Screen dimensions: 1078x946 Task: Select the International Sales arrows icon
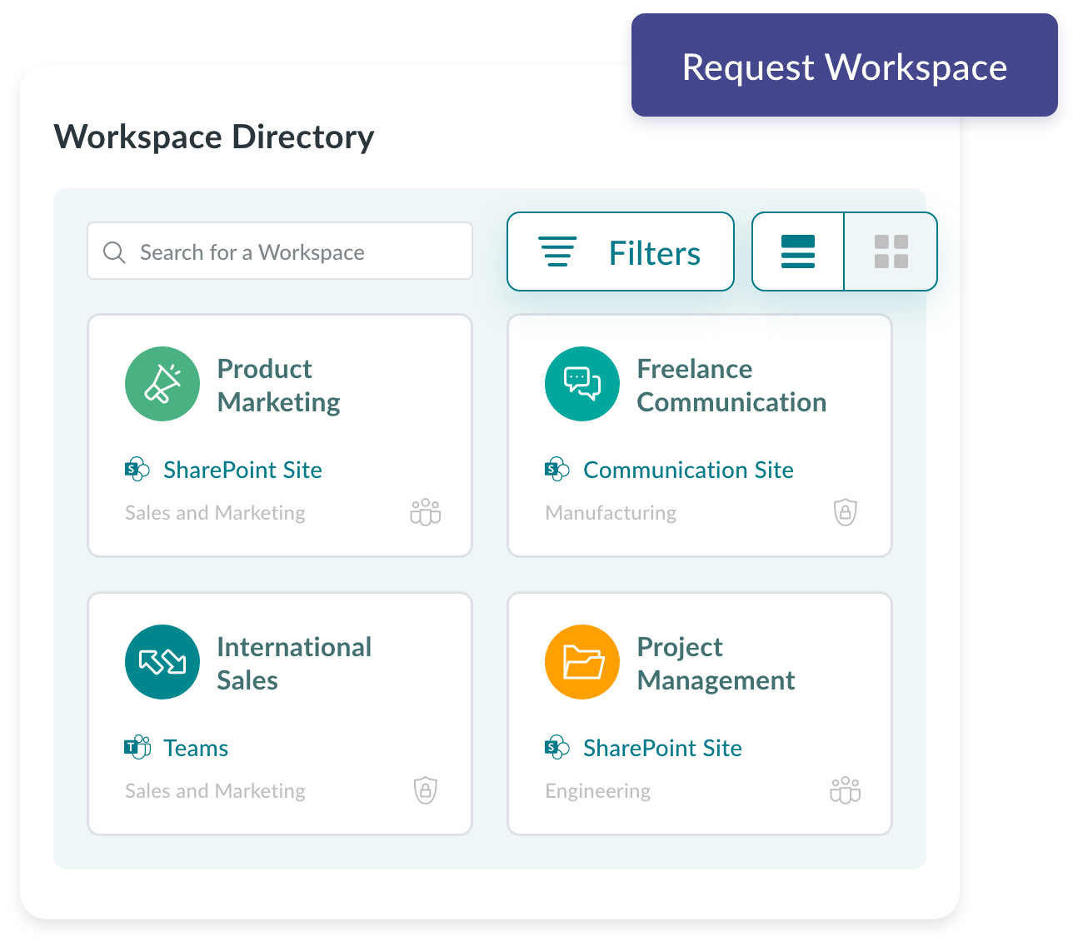click(162, 662)
